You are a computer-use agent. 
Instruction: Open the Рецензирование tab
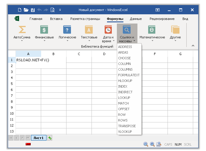(162, 19)
